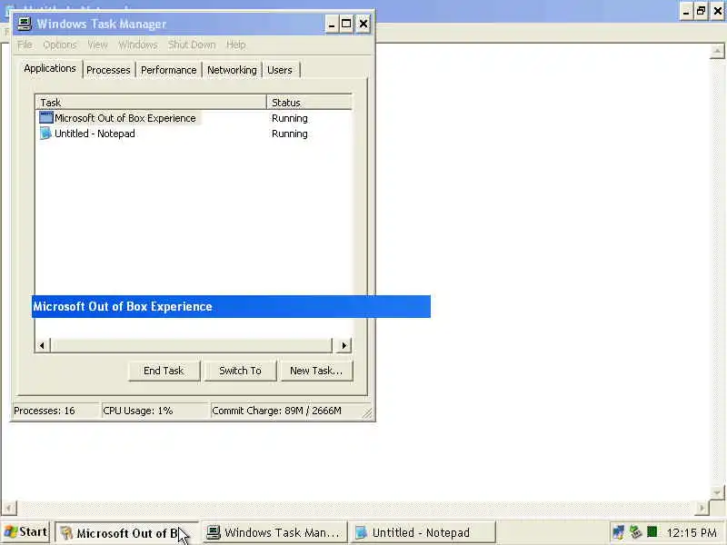Switch to Microsoft Out of Box taskbar button
The image size is (727, 545).
pyautogui.click(x=126, y=533)
